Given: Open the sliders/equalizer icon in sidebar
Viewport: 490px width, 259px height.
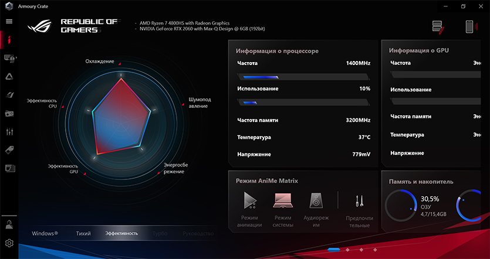Looking at the screenshot, I should [9, 132].
